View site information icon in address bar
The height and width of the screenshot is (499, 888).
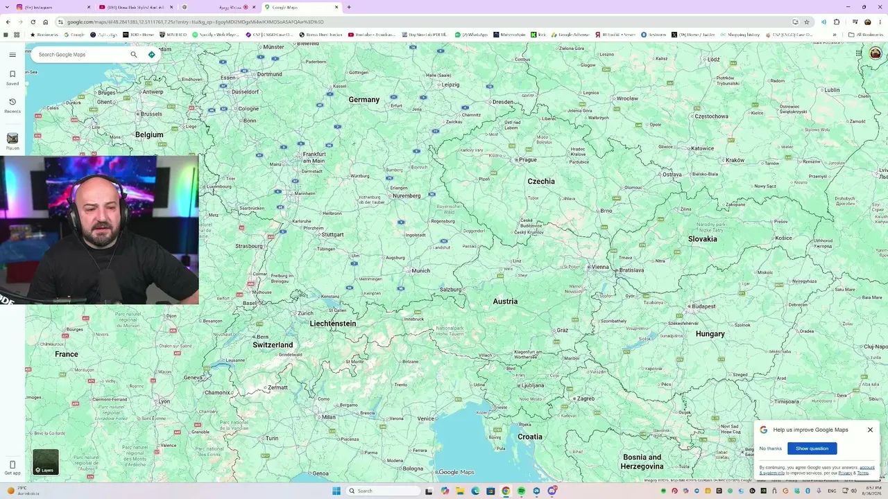[x=60, y=22]
